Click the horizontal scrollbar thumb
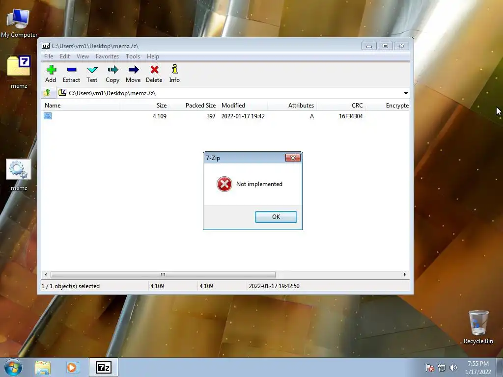The width and height of the screenshot is (503, 377). pos(163,274)
